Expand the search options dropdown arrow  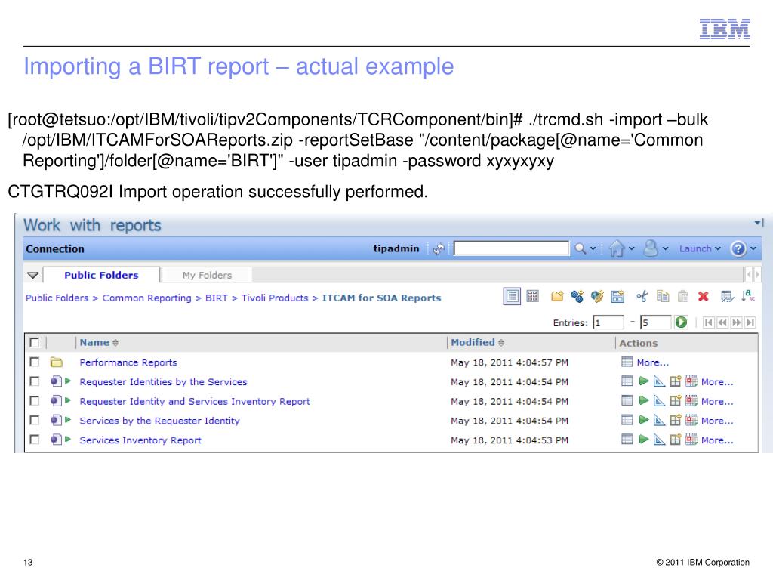[593, 249]
